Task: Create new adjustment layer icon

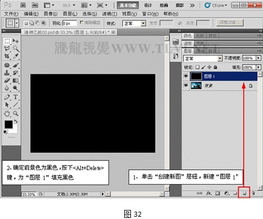Action: pyautogui.click(x=226, y=193)
